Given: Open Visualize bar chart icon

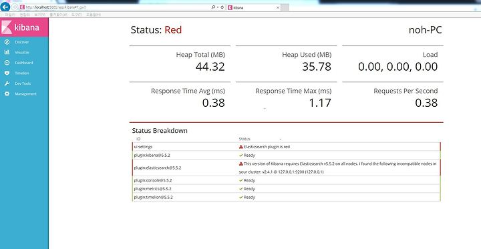Looking at the screenshot, I should coord(7,52).
